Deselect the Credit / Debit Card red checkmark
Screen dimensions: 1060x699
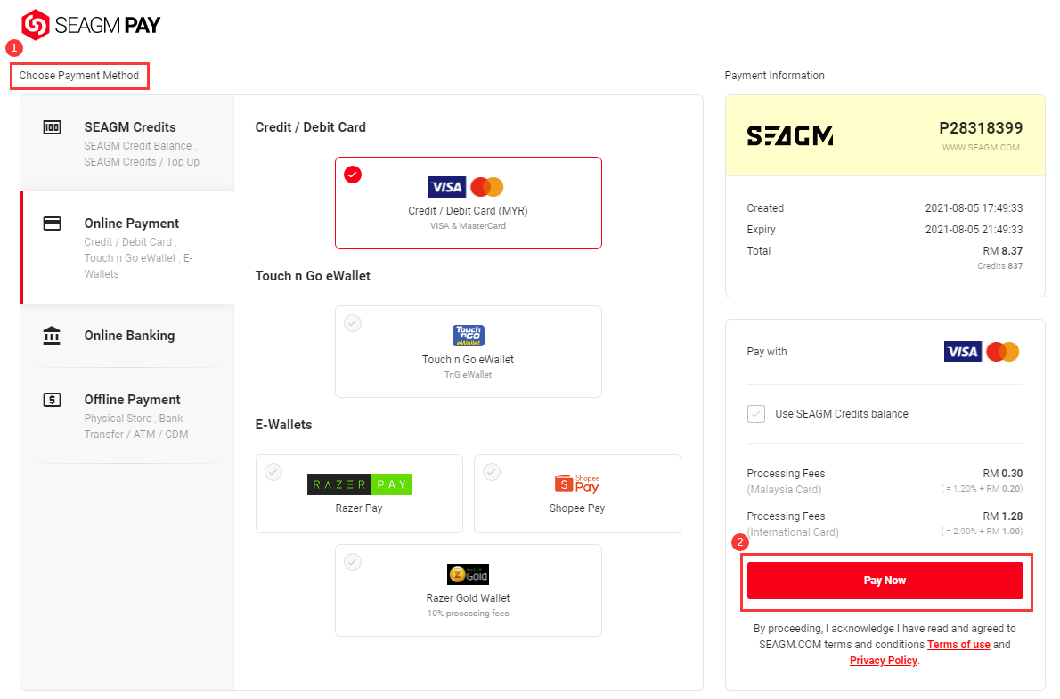coord(353,175)
